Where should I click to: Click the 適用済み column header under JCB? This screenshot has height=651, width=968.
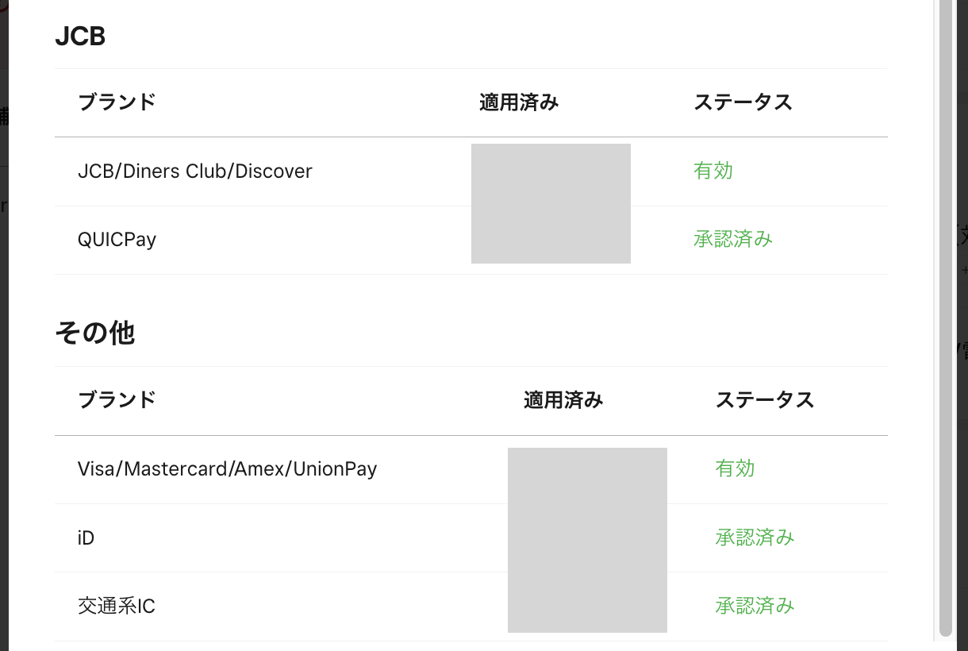point(518,102)
